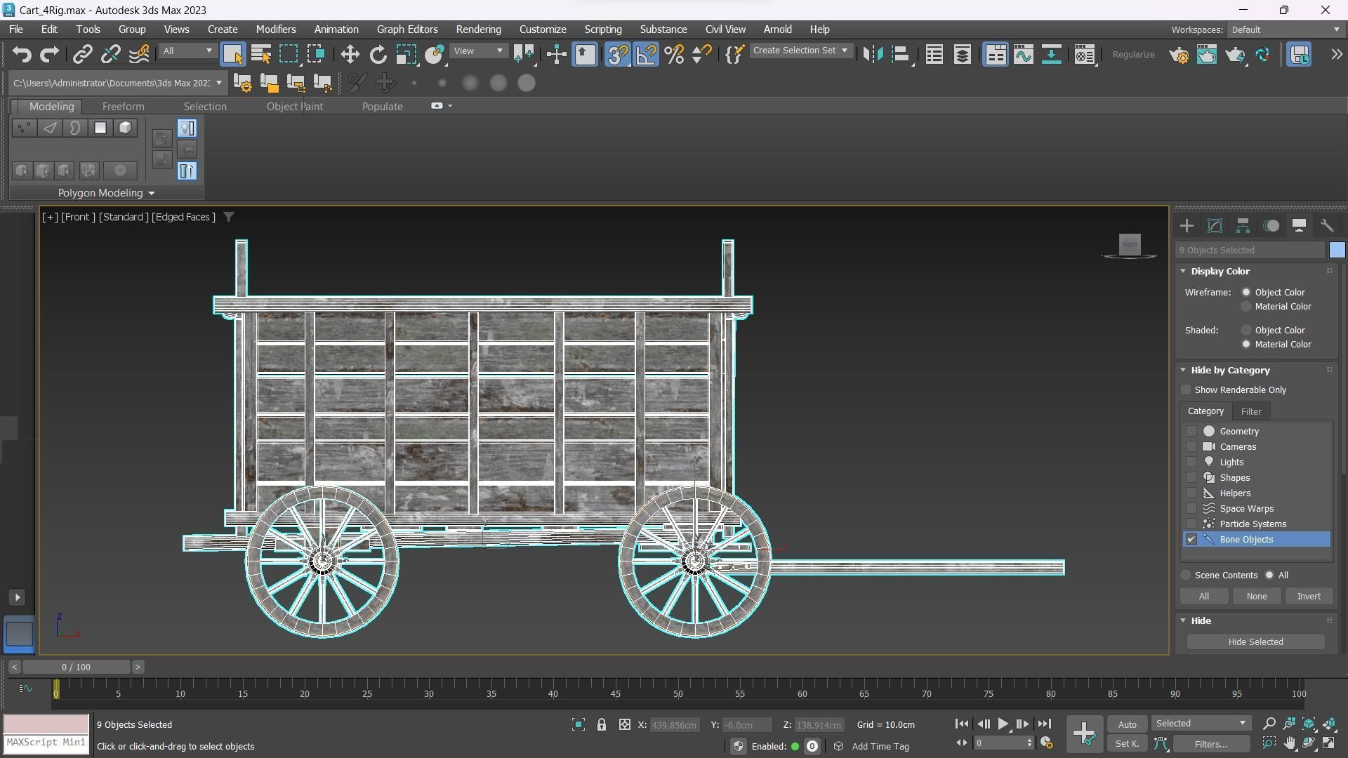1348x758 pixels.
Task: Check the Cameras hide category box
Action: pos(1191,447)
